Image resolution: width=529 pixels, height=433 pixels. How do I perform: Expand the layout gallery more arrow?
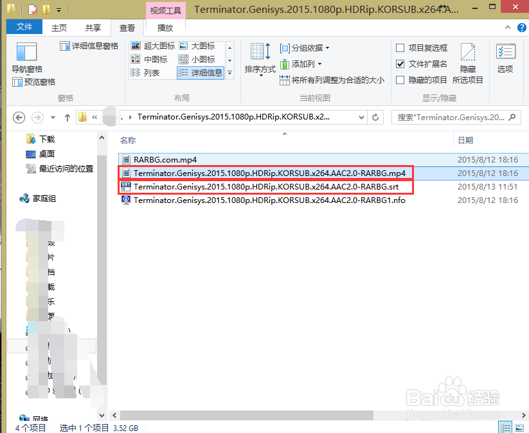pyautogui.click(x=229, y=73)
